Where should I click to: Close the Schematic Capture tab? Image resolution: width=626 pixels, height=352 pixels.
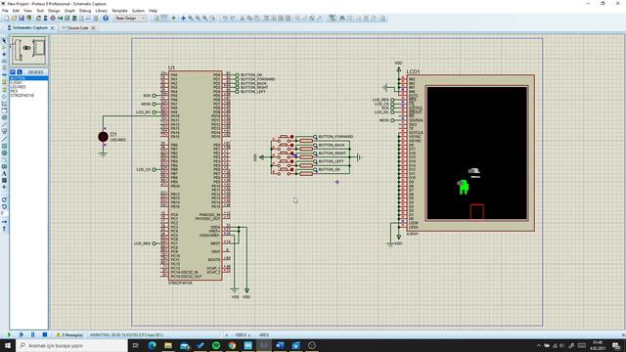pyautogui.click(x=52, y=28)
